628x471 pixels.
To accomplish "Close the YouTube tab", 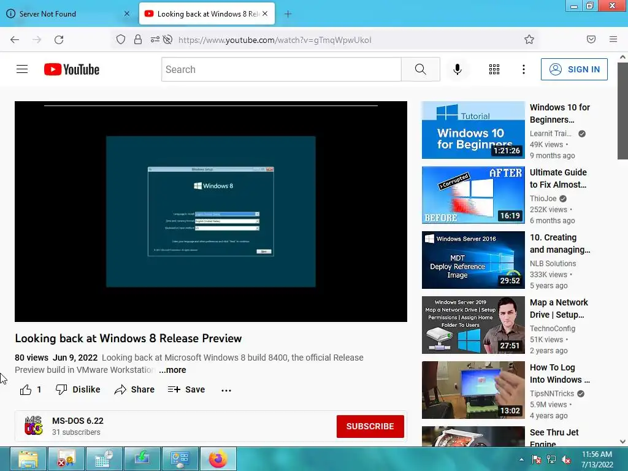I will 265,13.
